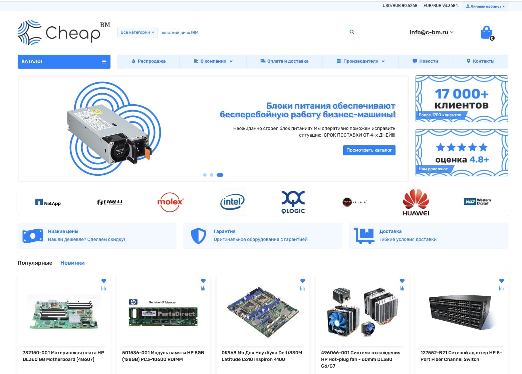
Task: Expand the Производители menu
Action: pos(360,61)
